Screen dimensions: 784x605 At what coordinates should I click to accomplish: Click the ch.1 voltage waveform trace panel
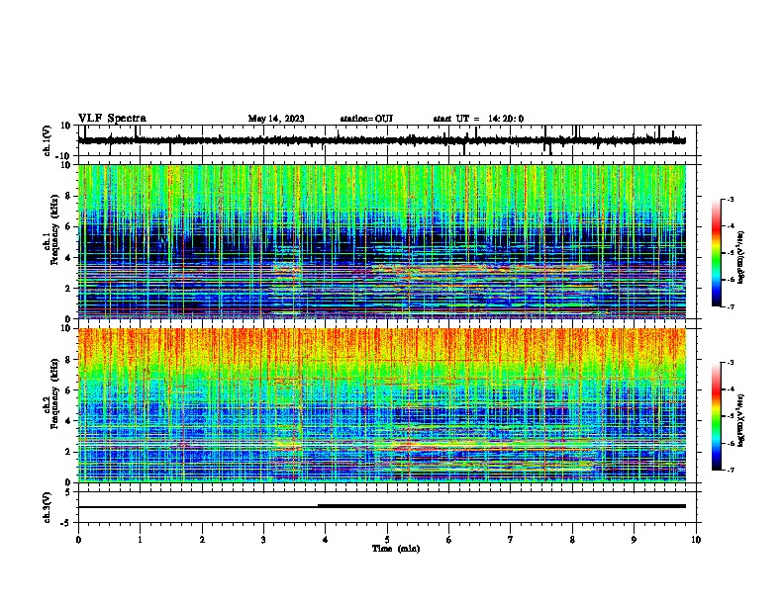[x=387, y=140]
